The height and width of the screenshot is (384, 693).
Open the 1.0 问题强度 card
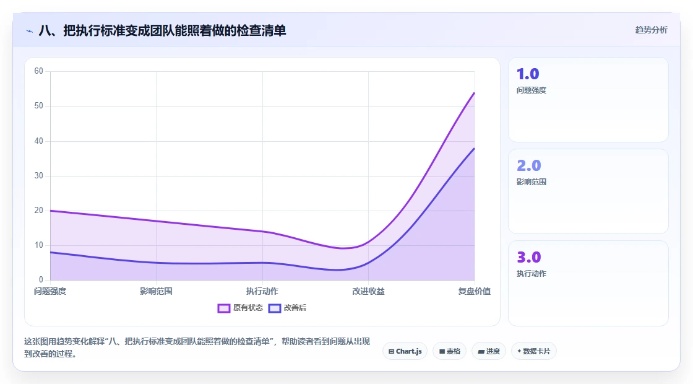(x=588, y=100)
